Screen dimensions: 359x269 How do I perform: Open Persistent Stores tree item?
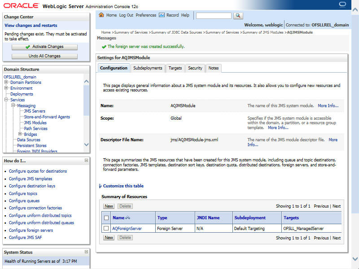pyautogui.click(x=32, y=145)
